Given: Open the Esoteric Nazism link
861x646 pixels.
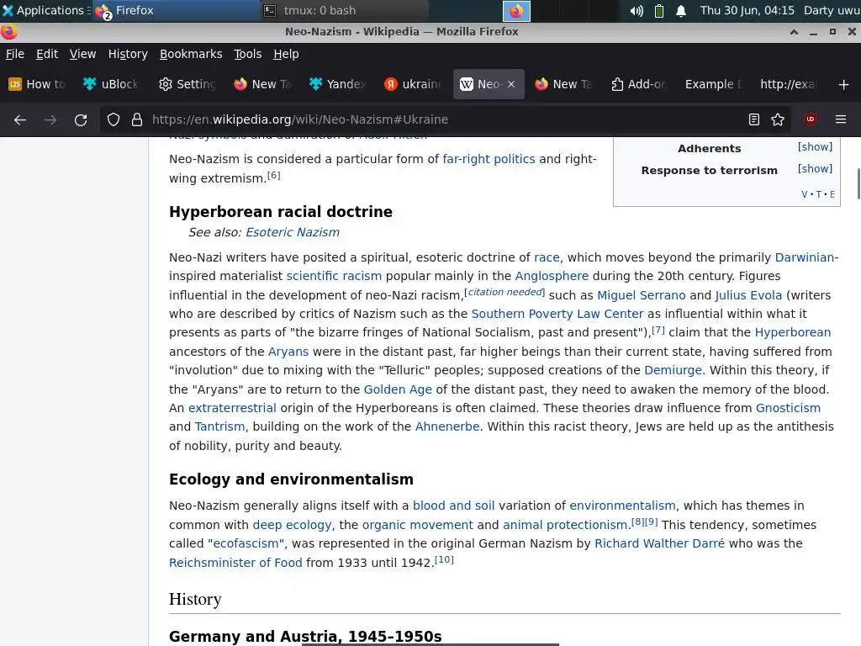Looking at the screenshot, I should point(292,232).
